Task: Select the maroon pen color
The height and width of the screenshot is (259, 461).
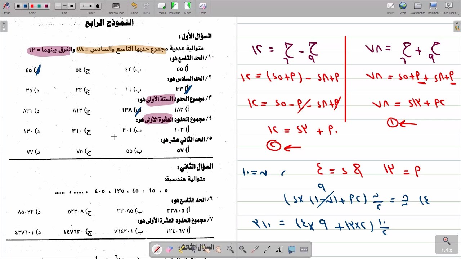Action: [x=46, y=6]
